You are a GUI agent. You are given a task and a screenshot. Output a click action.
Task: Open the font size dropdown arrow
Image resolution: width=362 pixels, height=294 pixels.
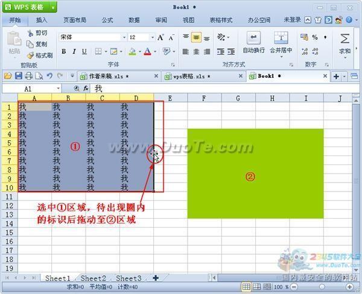click(153, 37)
